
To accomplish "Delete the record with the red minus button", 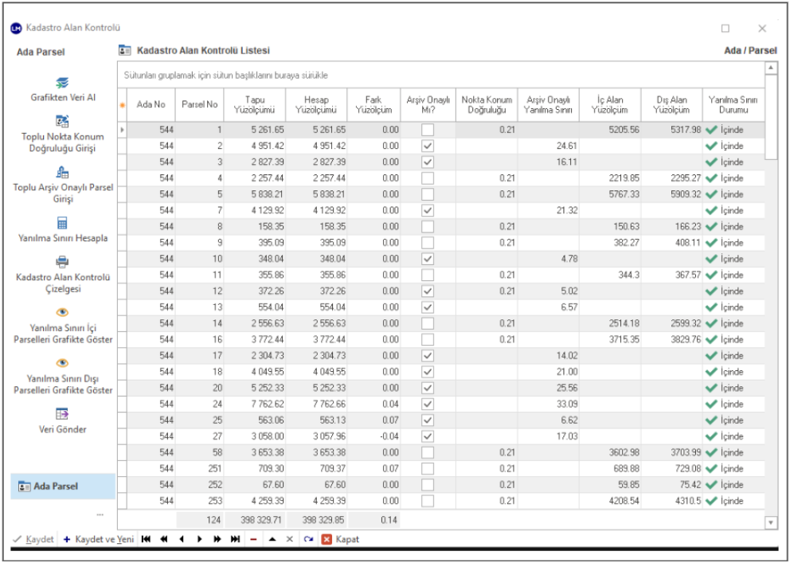I will (253, 539).
